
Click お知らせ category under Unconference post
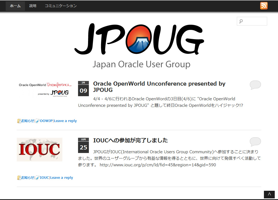point(28,121)
